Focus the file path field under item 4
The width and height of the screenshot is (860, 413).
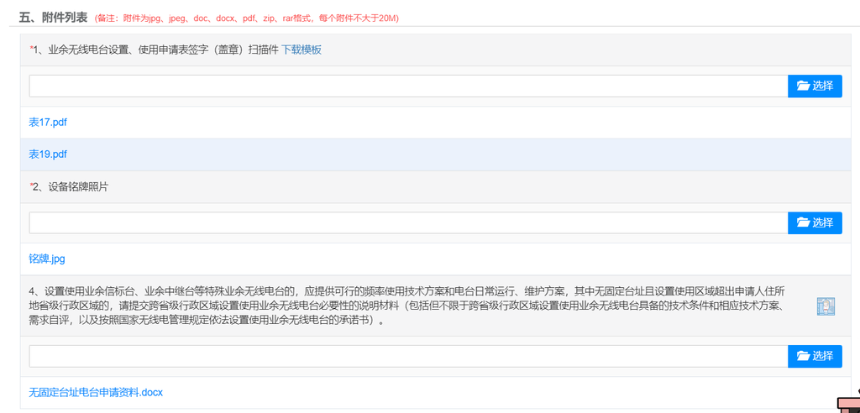[409, 356]
